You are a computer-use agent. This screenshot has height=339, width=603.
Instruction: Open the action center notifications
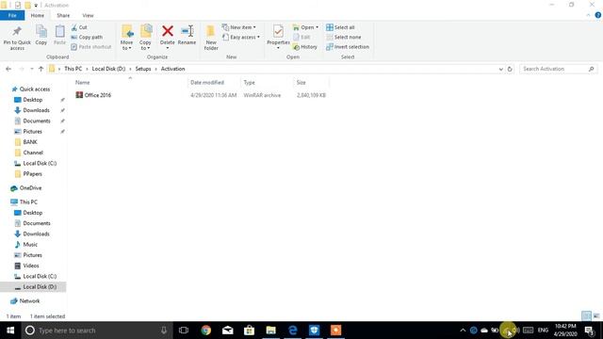point(590,331)
